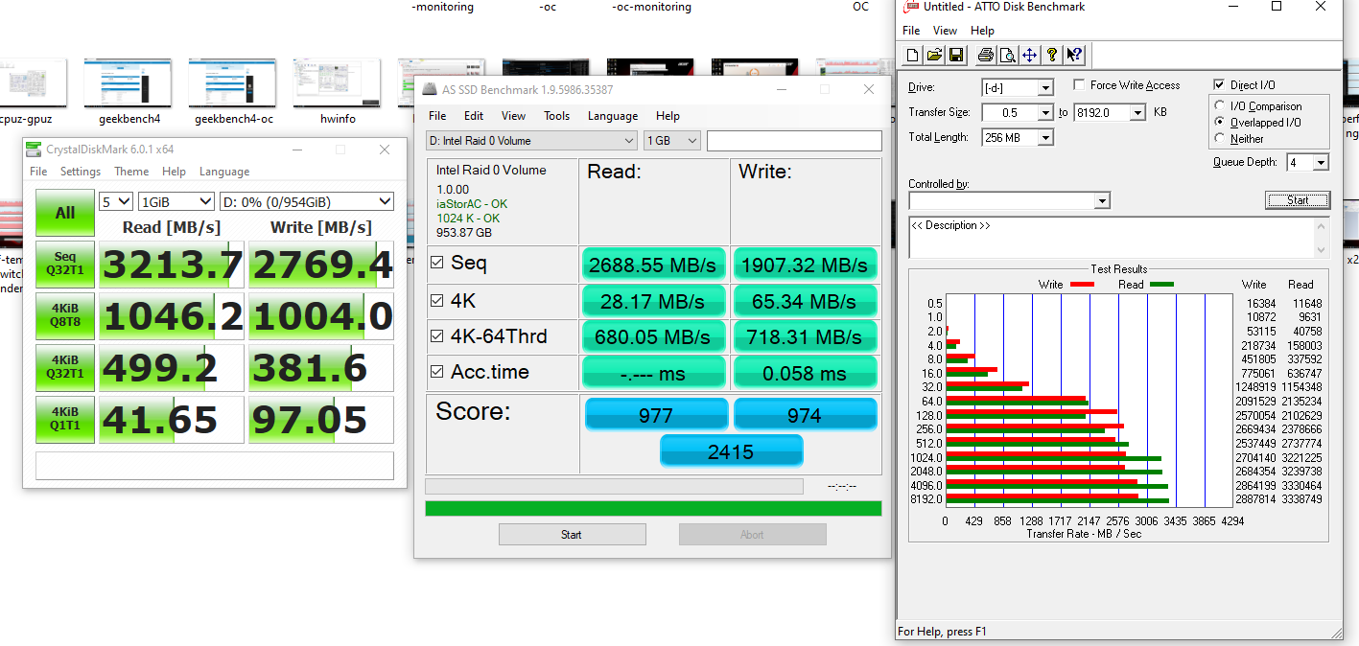Uncheck 4K test in AS SSD
1359x646 pixels.
pos(437,301)
